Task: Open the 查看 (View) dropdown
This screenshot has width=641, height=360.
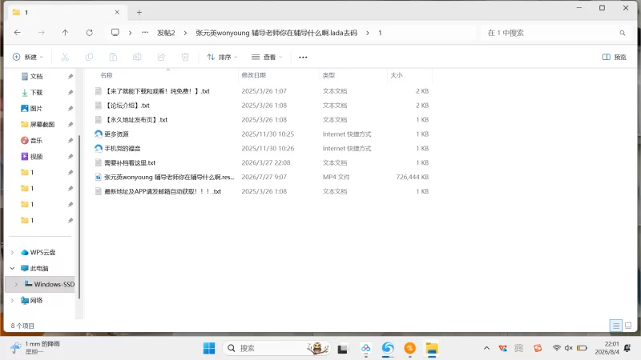Action: click(267, 57)
